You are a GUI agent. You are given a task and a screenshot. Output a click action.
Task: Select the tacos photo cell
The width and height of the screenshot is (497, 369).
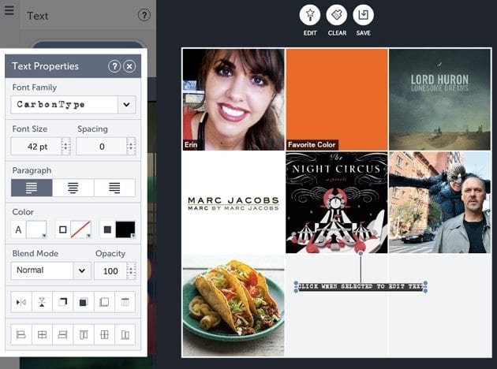[x=234, y=305]
